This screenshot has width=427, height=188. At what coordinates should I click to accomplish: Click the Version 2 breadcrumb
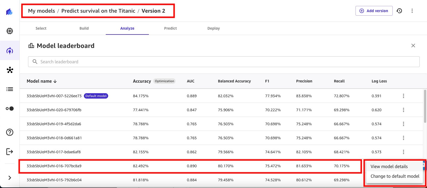point(153,11)
